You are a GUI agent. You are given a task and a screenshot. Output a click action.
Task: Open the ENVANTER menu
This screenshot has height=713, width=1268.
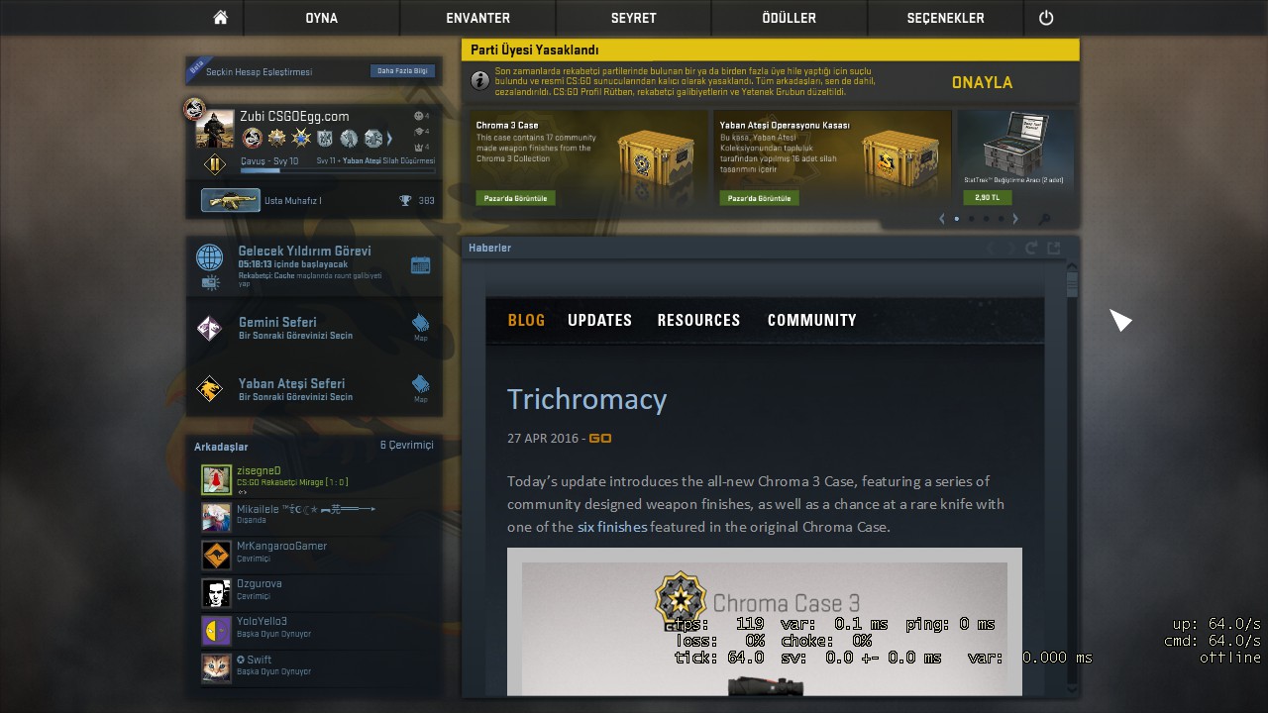pos(478,18)
